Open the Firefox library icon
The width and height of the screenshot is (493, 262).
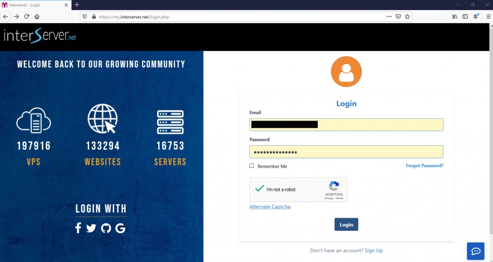click(x=454, y=17)
